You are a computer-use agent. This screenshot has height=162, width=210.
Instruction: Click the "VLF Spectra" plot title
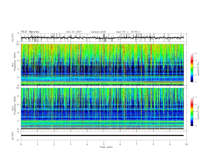[30, 32]
